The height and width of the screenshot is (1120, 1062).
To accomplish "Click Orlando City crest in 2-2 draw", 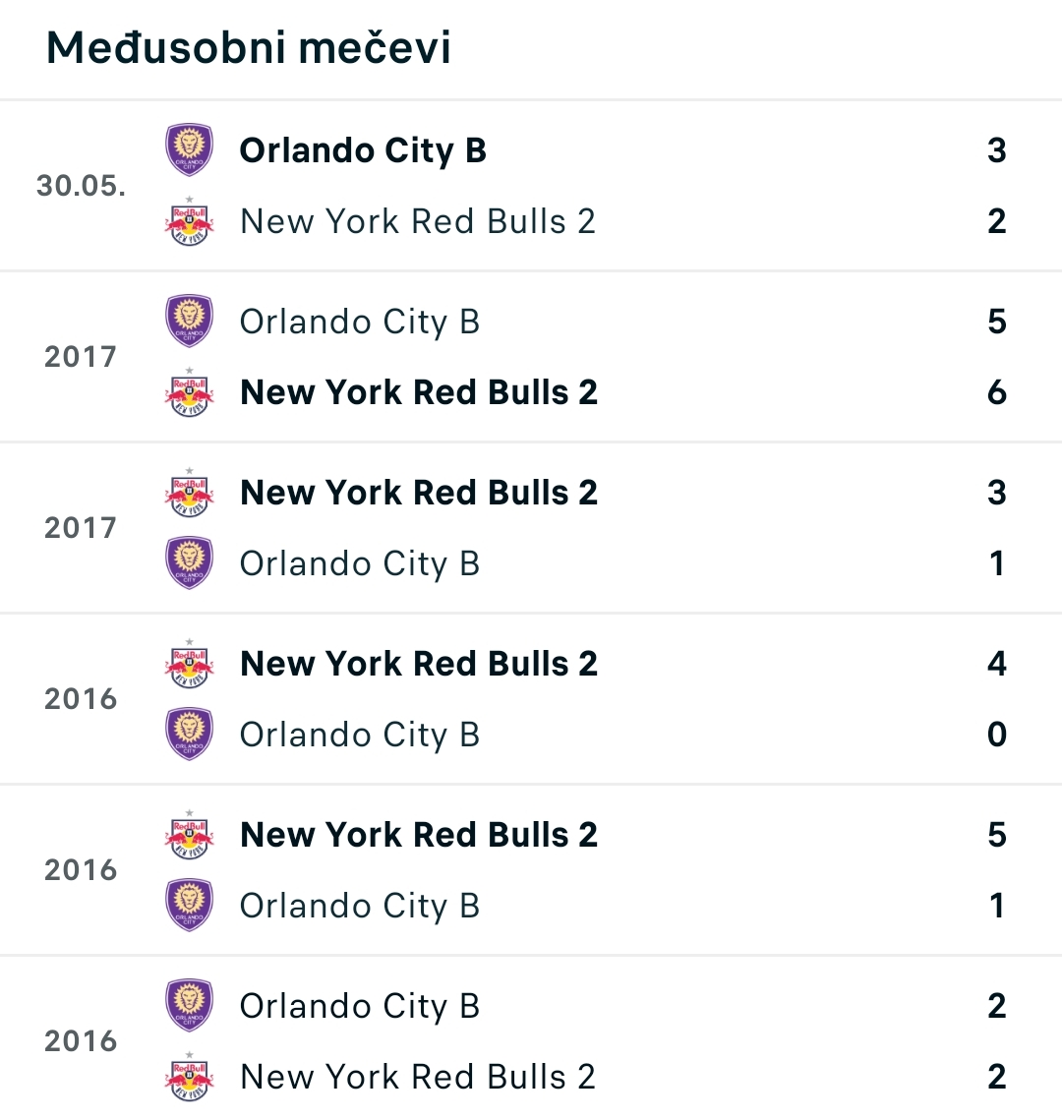I will pyautogui.click(x=189, y=1006).
